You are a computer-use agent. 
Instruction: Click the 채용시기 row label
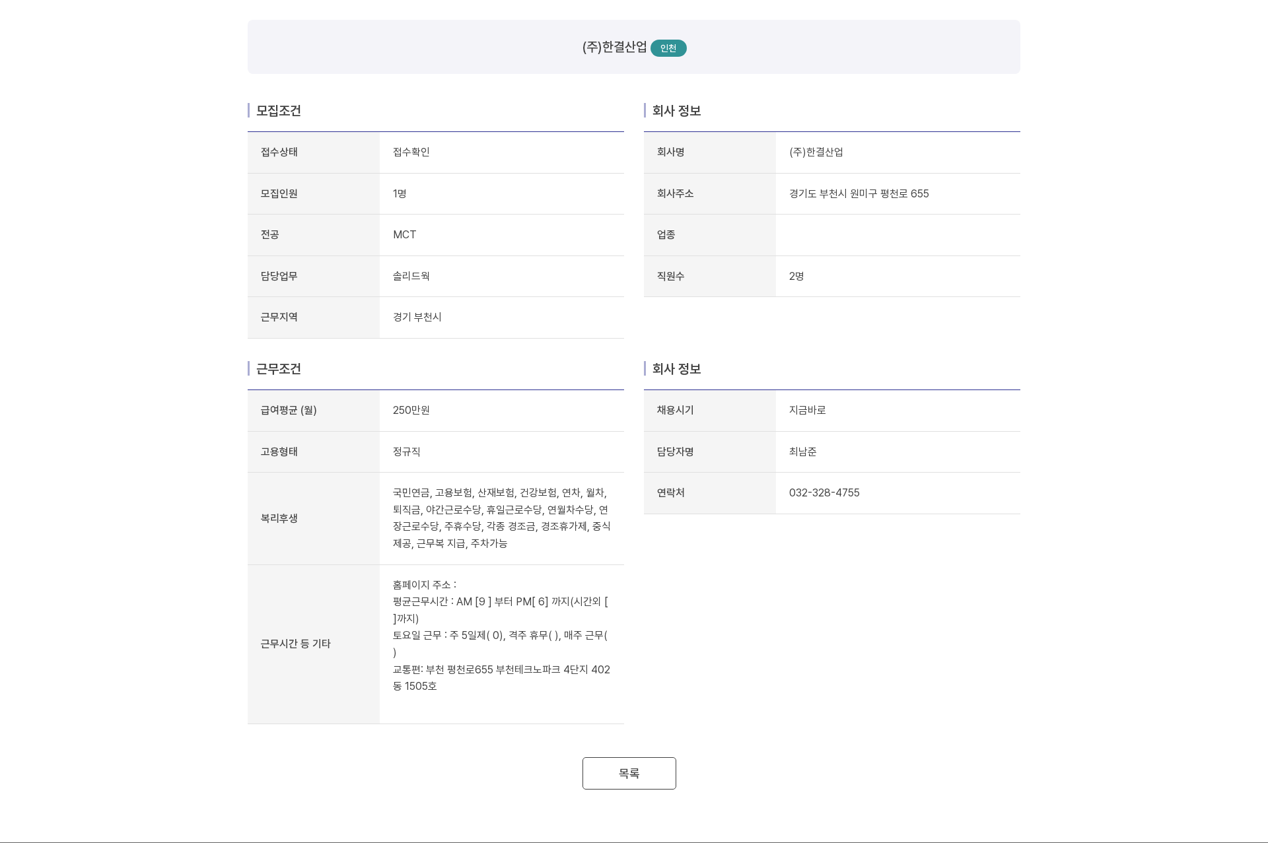(676, 410)
